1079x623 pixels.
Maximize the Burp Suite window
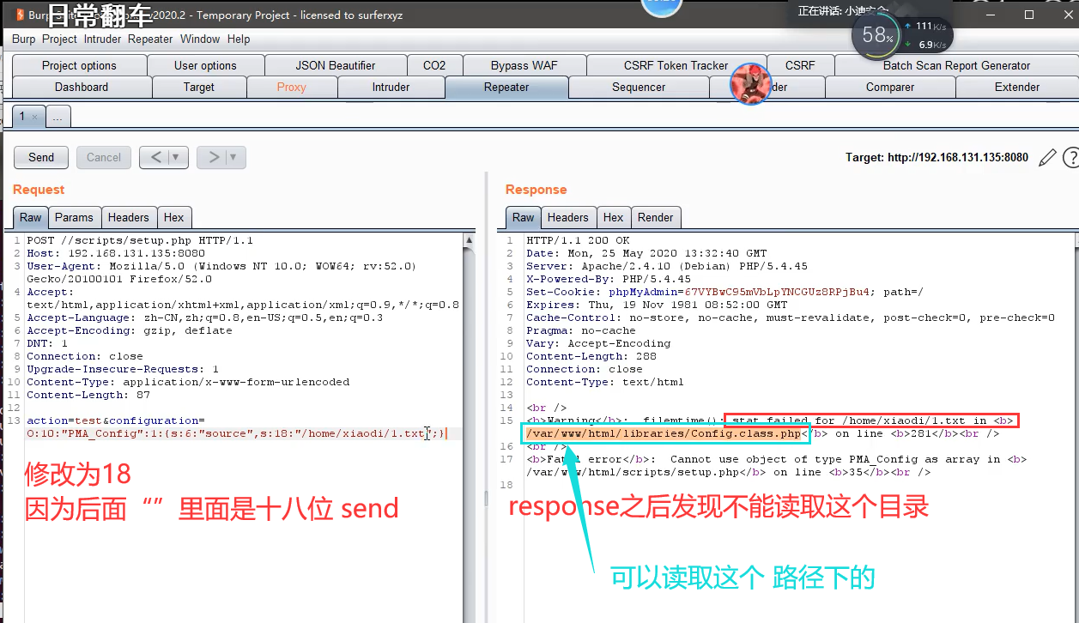pyautogui.click(x=1029, y=15)
